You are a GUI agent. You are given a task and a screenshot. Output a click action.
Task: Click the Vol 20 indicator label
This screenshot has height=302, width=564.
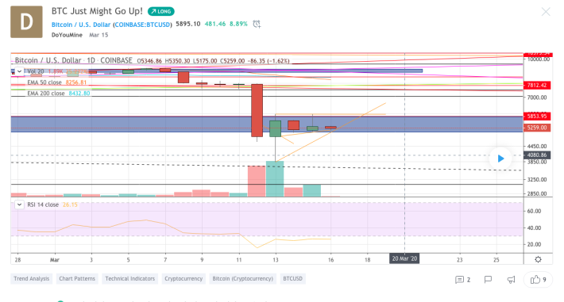click(35, 71)
